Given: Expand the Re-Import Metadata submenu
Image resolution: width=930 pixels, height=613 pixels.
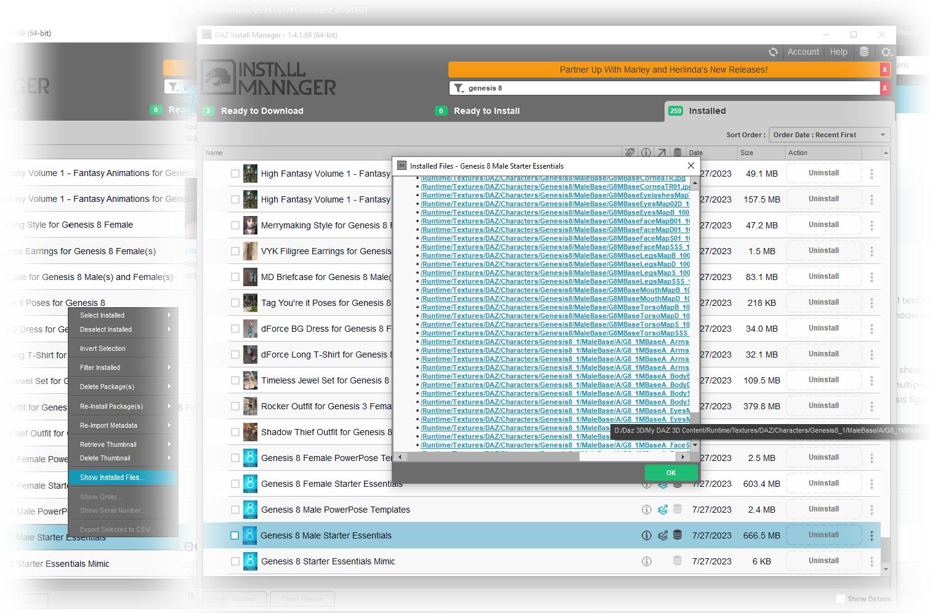Looking at the screenshot, I should [x=123, y=425].
